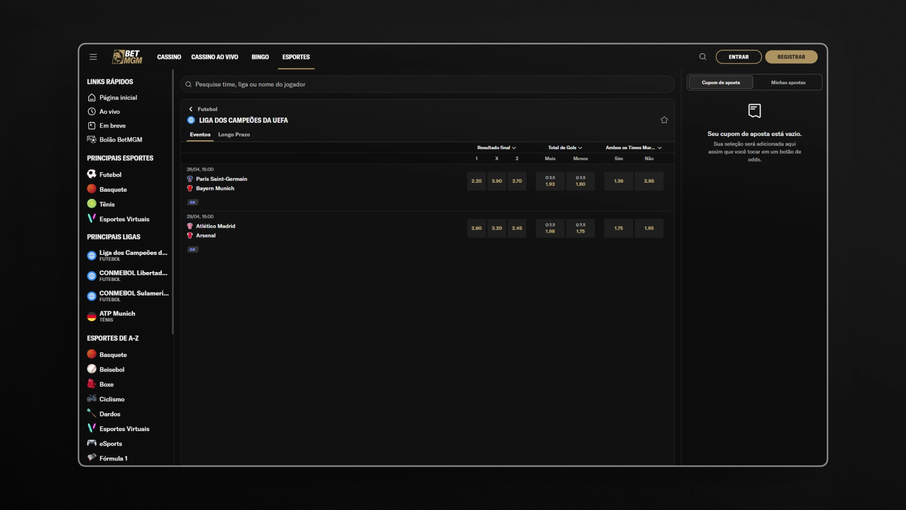Open the hamburger menu icon
This screenshot has width=906, height=510.
[x=93, y=57]
